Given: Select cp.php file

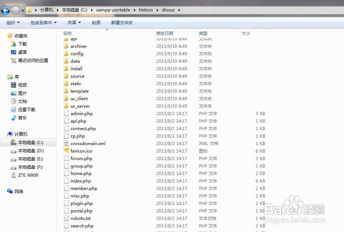Looking at the screenshot, I should click(x=78, y=136).
